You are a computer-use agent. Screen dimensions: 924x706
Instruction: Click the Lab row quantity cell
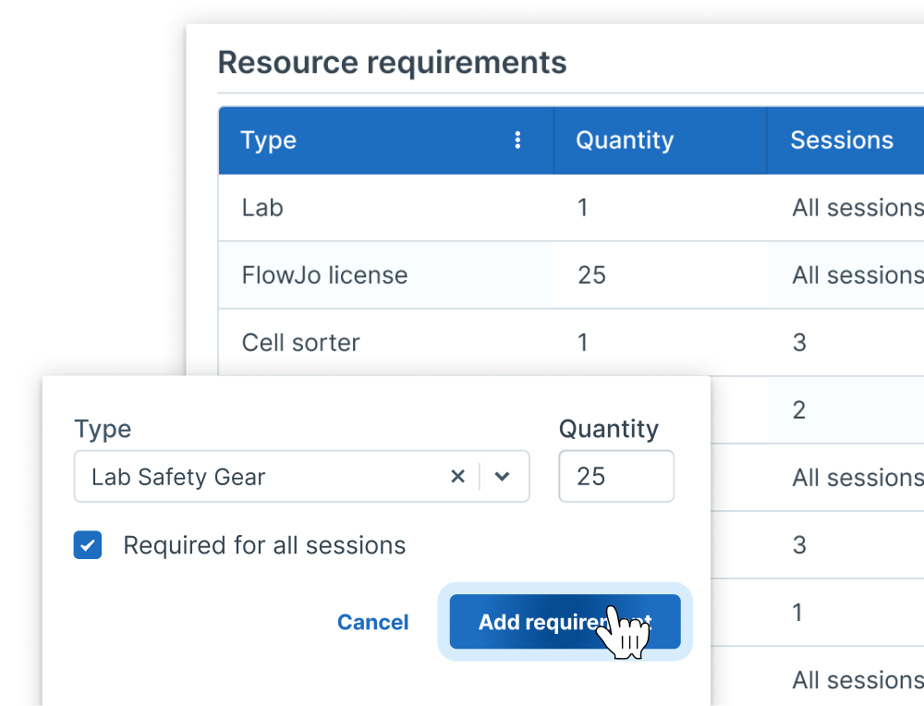click(583, 208)
